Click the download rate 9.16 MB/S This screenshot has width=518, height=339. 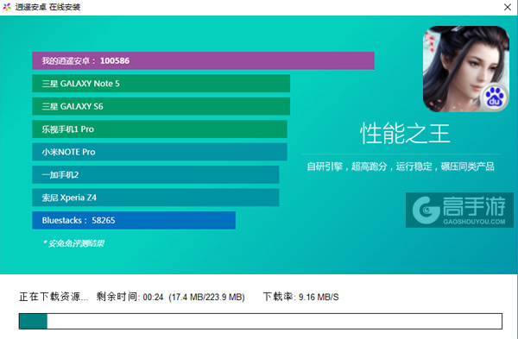[x=319, y=298]
